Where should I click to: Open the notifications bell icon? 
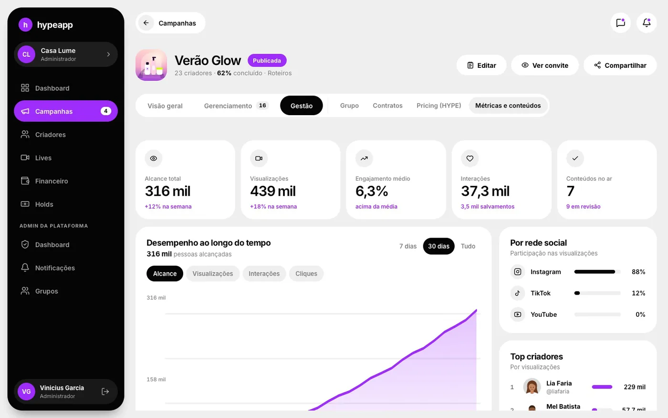click(x=647, y=23)
